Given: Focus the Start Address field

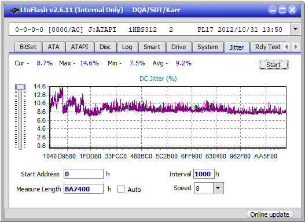Looking at the screenshot, I should pyautogui.click(x=83, y=174).
